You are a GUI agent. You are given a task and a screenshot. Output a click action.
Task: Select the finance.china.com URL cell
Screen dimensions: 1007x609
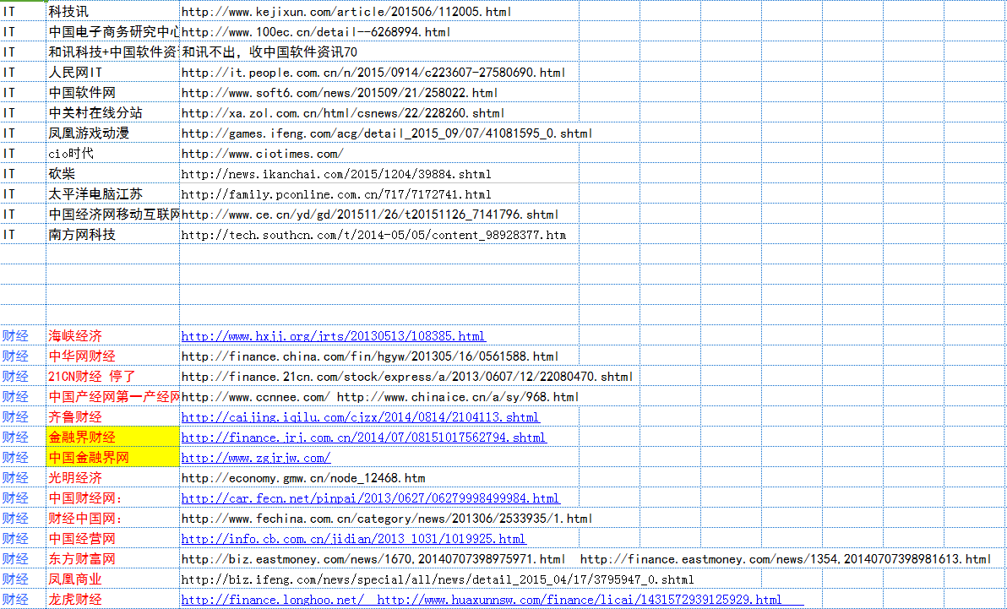click(x=379, y=356)
